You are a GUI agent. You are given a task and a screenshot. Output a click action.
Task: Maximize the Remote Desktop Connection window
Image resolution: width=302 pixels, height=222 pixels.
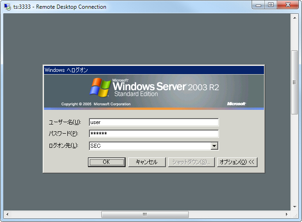tap(271, 5)
